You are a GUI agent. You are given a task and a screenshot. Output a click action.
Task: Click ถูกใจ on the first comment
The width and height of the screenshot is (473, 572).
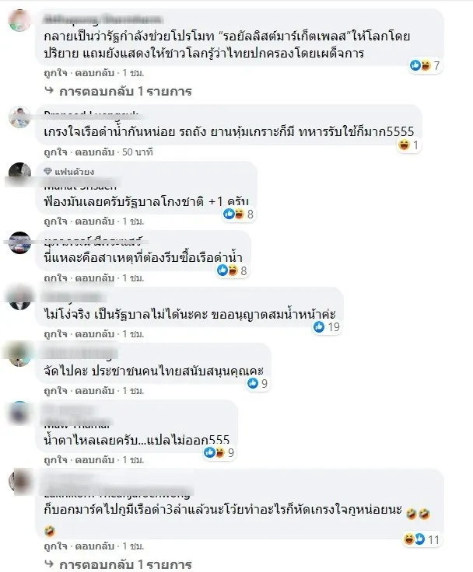click(55, 73)
